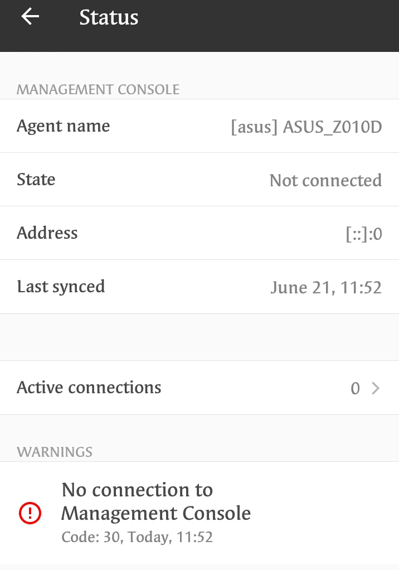
Task: Tap the Agent name row
Action: tap(199, 125)
